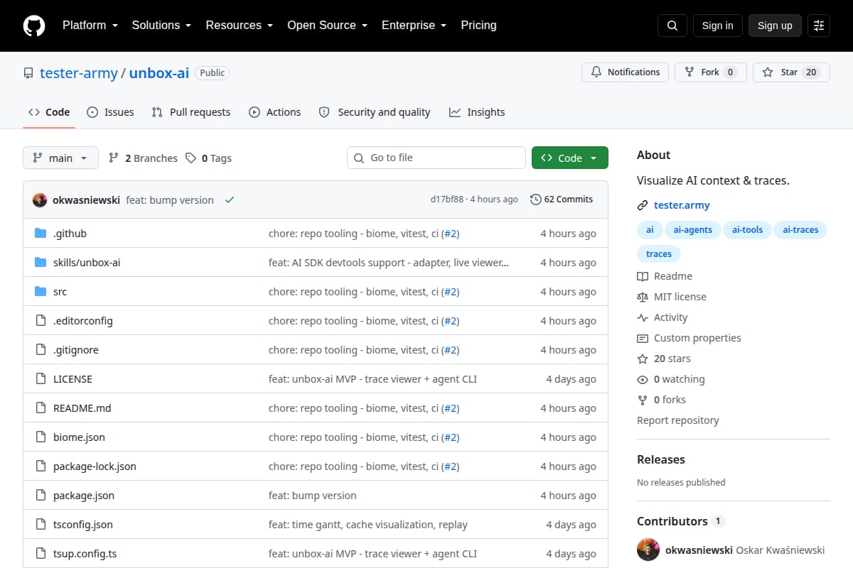Open the .editorconfig file
The image size is (853, 568).
[x=82, y=321]
